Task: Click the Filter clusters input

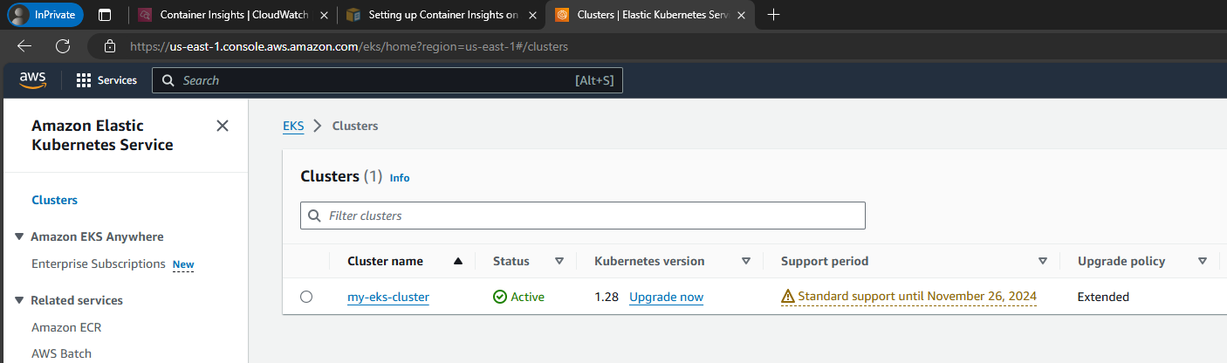Action: (x=583, y=216)
